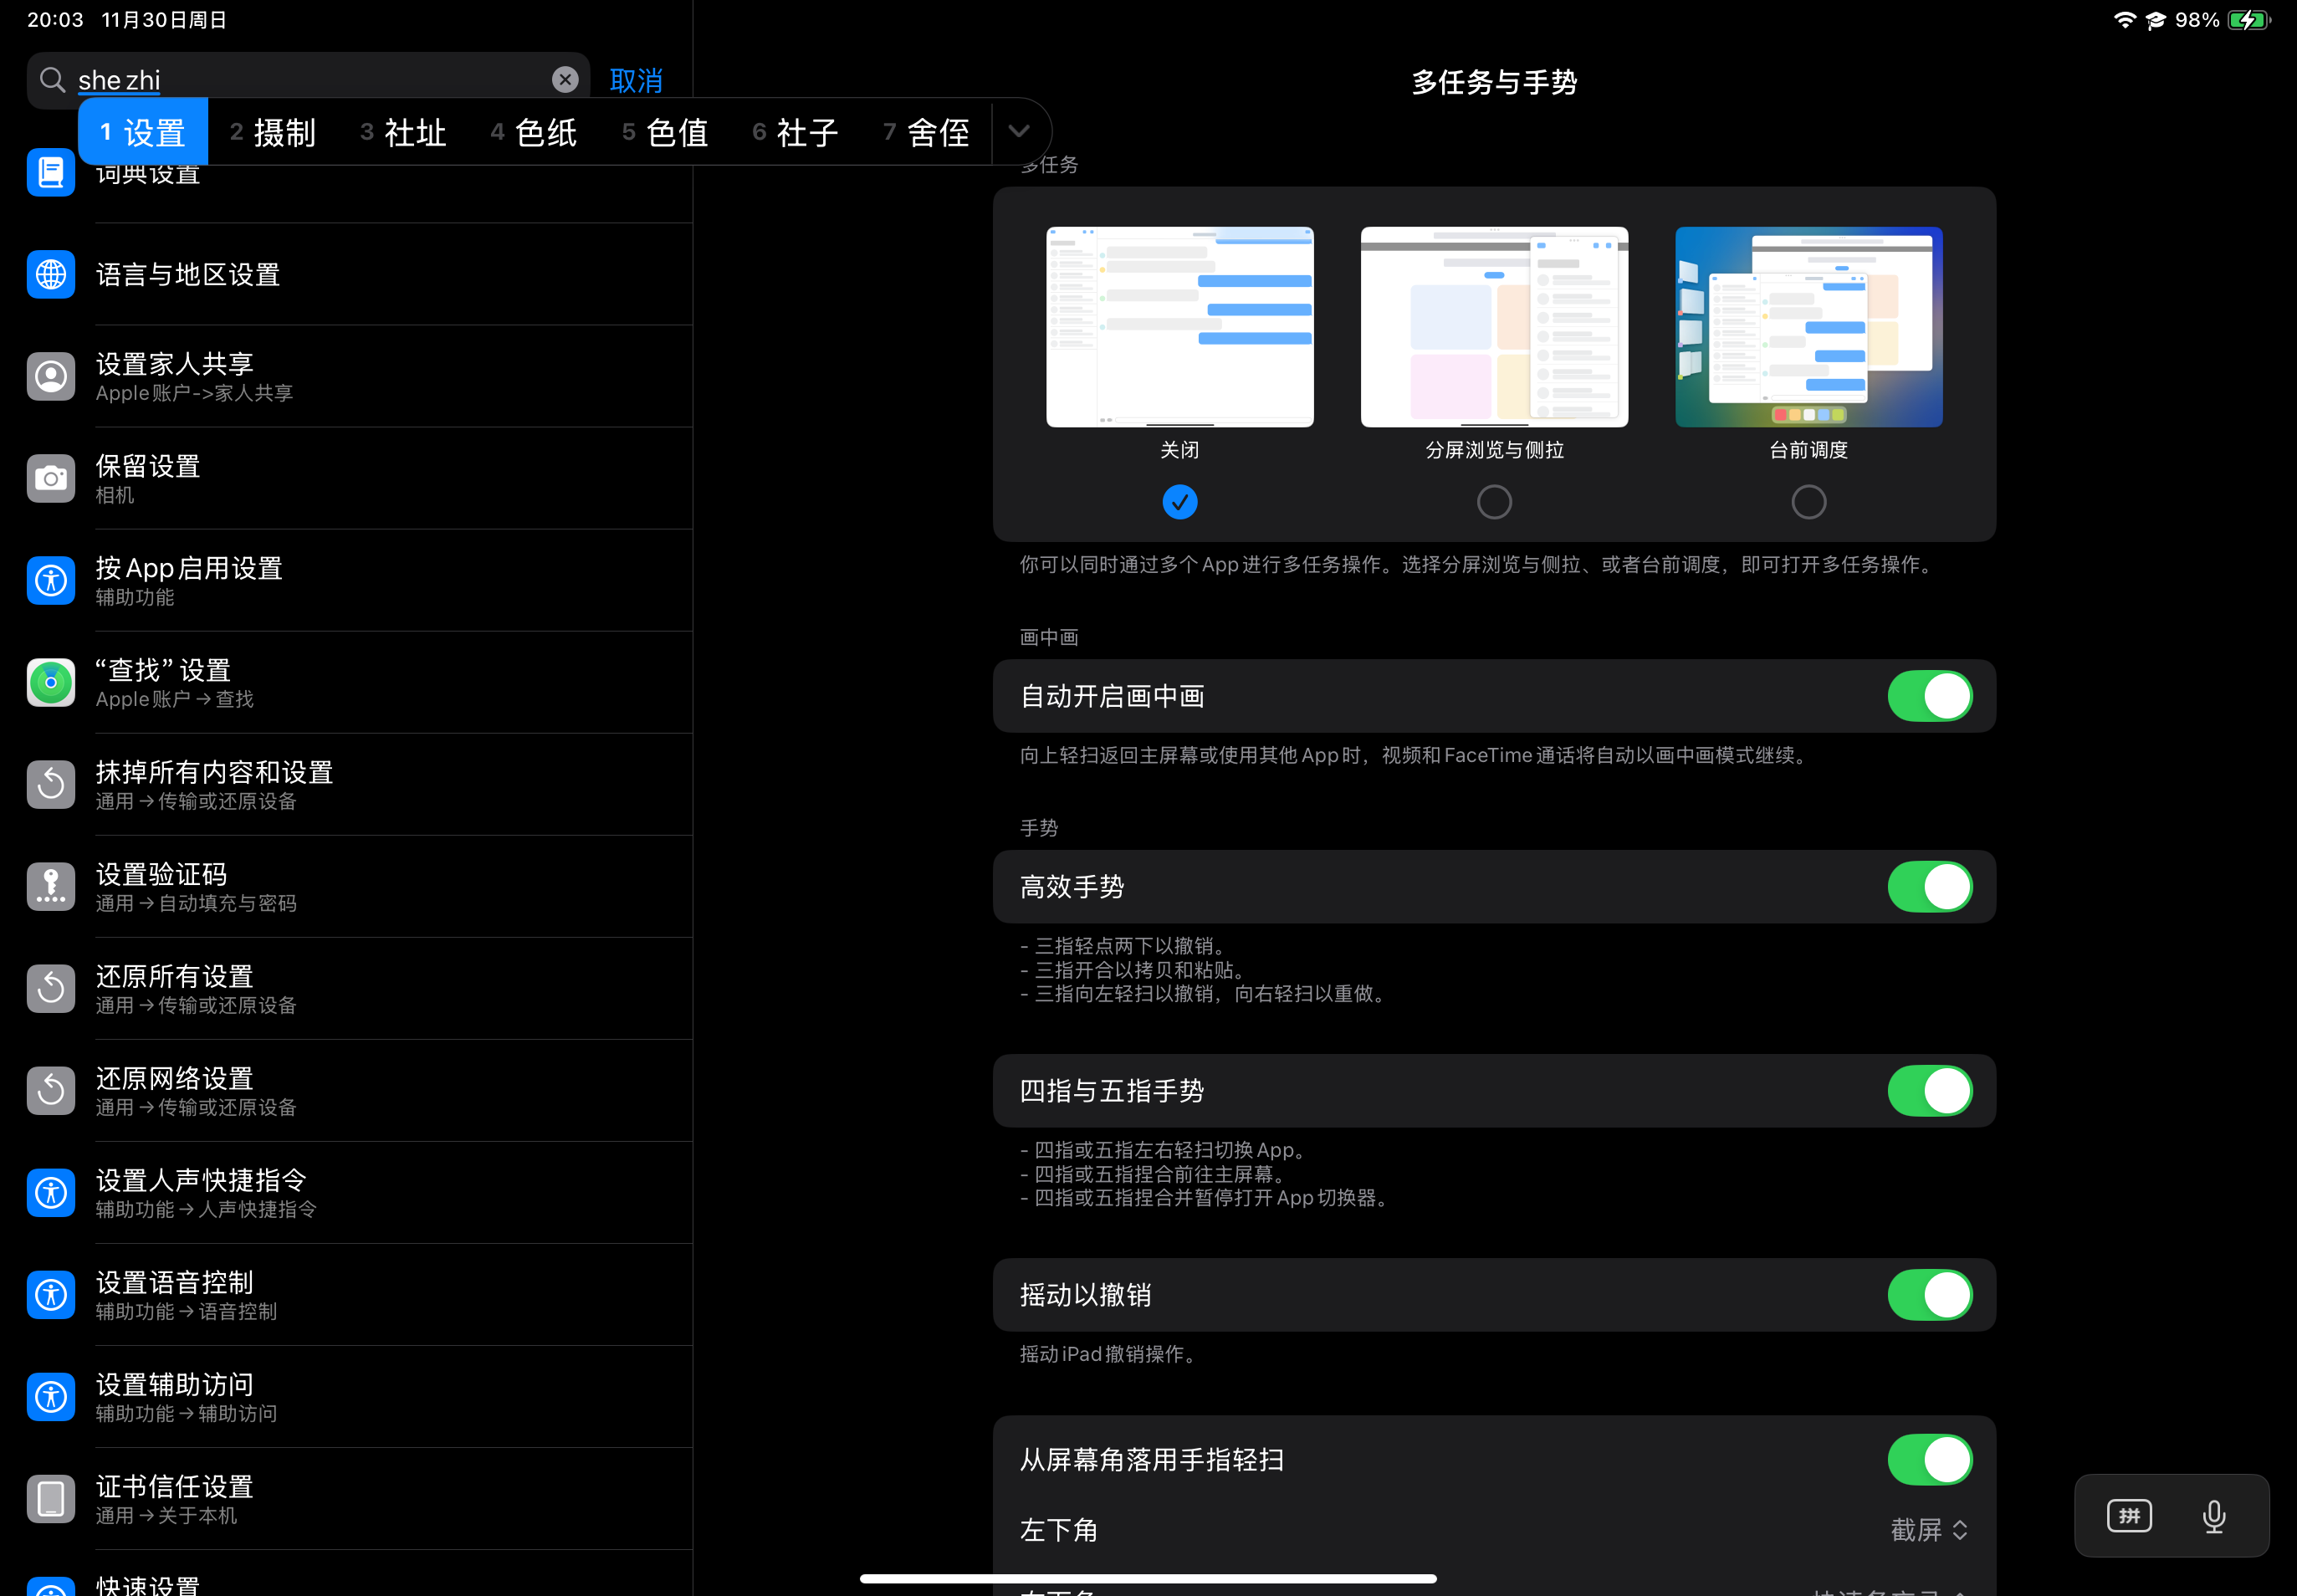The image size is (2297, 1596).
Task: Choose candidate 1 设置 in IME bar
Action: [143, 132]
